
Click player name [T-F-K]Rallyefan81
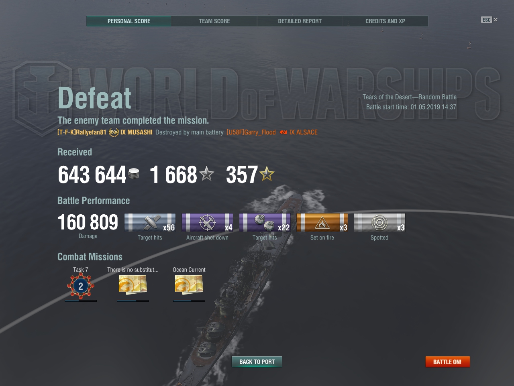(82, 132)
